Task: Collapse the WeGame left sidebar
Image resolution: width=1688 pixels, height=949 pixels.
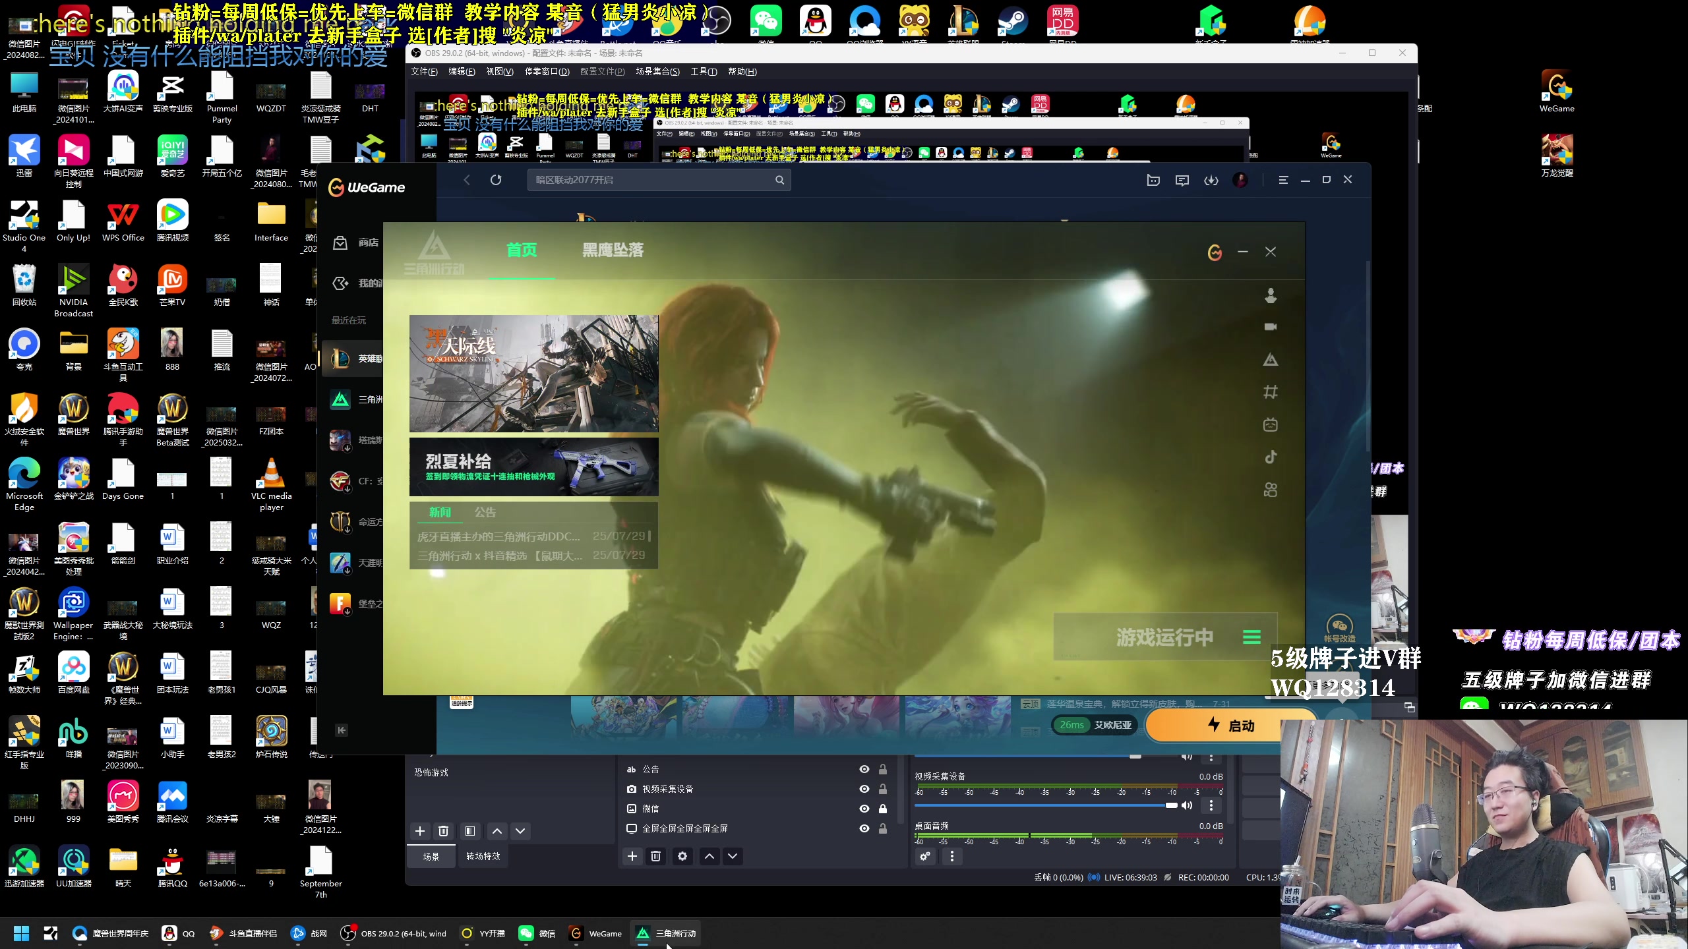Action: [x=342, y=730]
